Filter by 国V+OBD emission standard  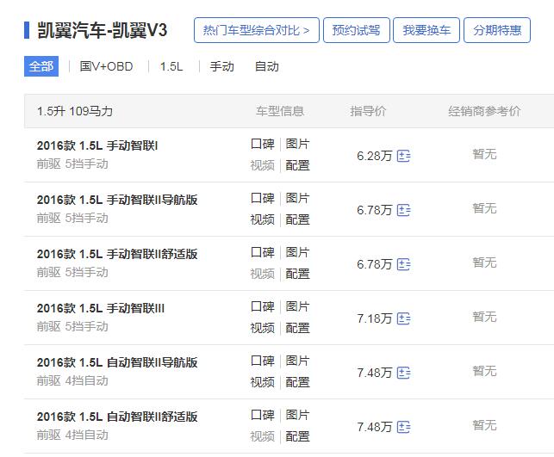[x=106, y=66]
